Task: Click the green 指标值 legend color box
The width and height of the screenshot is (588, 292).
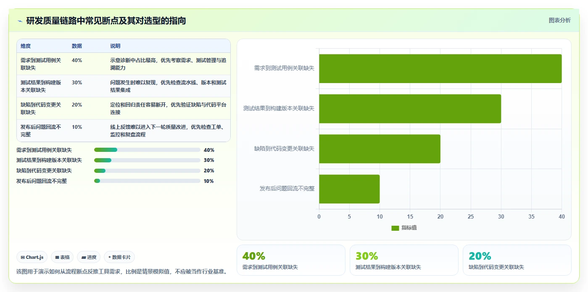Action: 395,228
